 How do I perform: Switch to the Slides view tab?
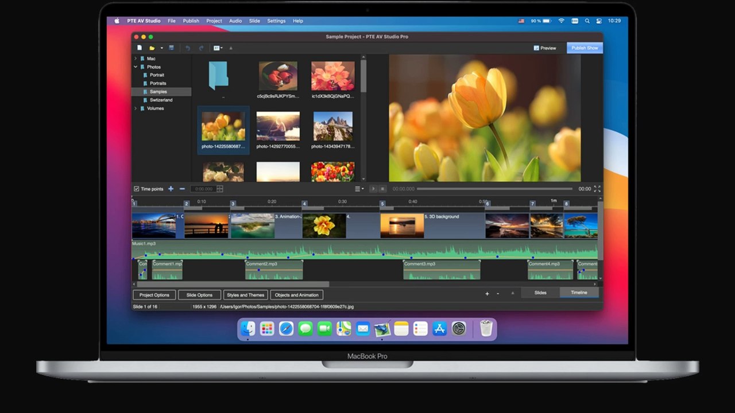tap(540, 293)
